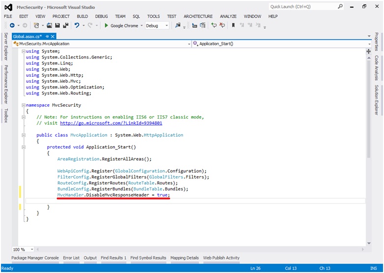
Task: Click the Navigate Backward arrow icon
Action: pos(12,26)
